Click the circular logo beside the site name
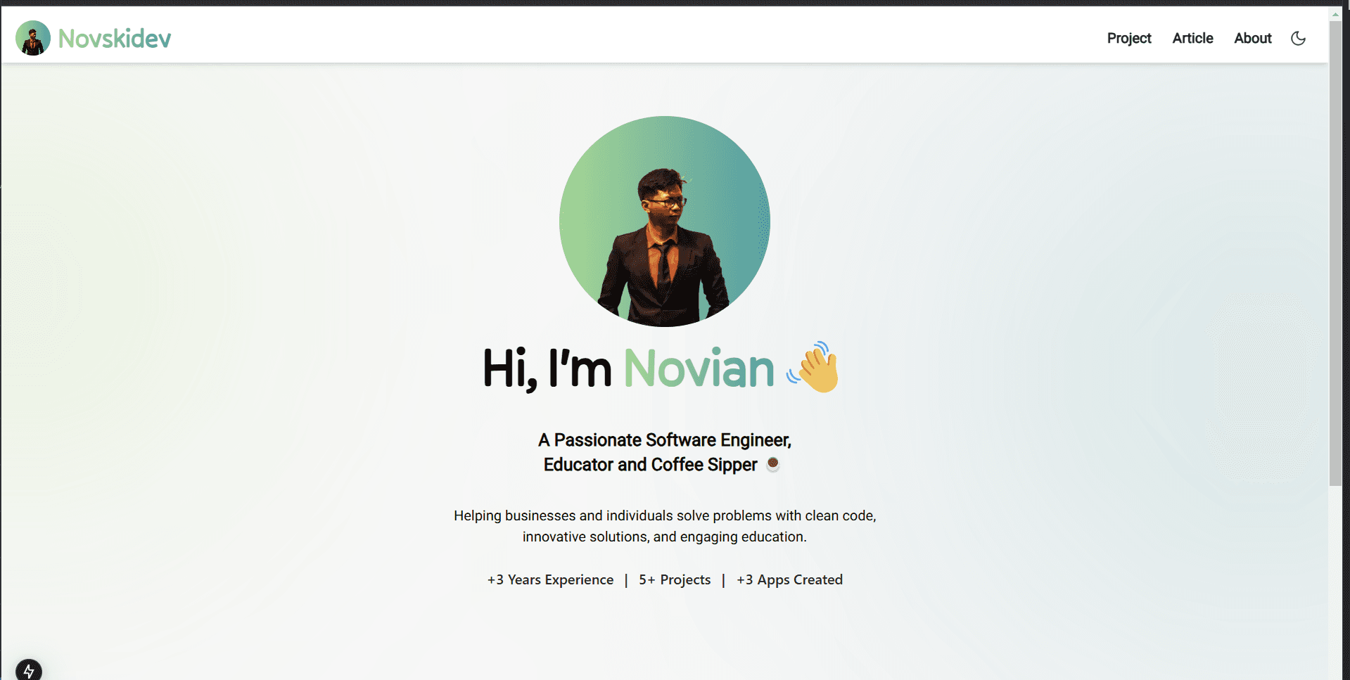 [x=32, y=38]
